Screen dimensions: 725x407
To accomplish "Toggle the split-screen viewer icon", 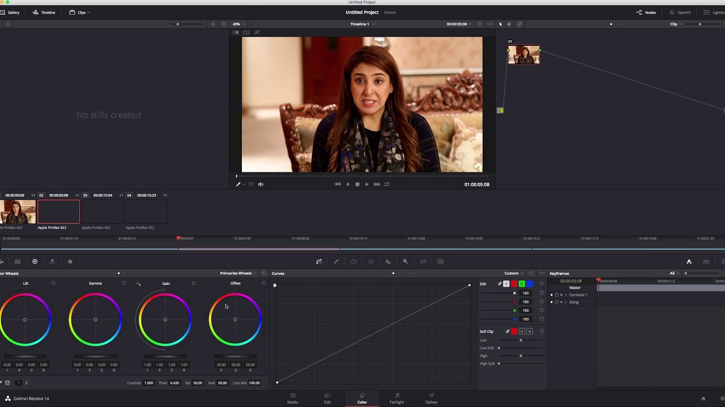I will click(246, 32).
